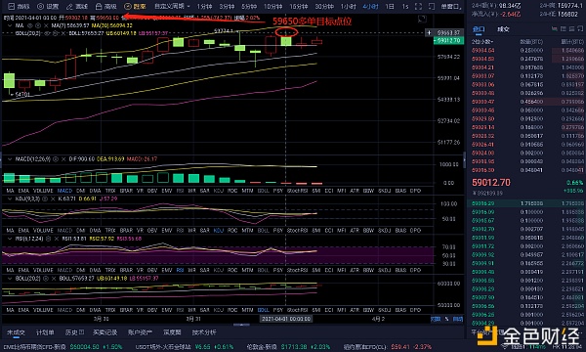Click chart corner screenshot icon

(x=422, y=19)
